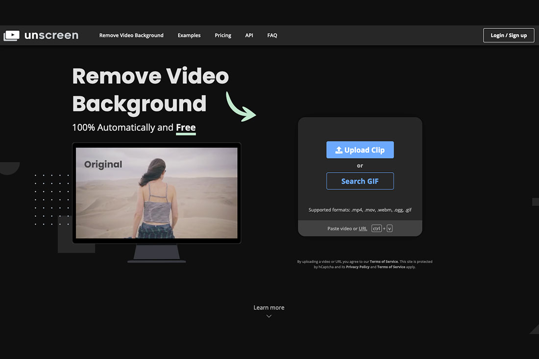Open Terms of Service link before 'apply'
The width and height of the screenshot is (539, 359).
[x=391, y=267]
